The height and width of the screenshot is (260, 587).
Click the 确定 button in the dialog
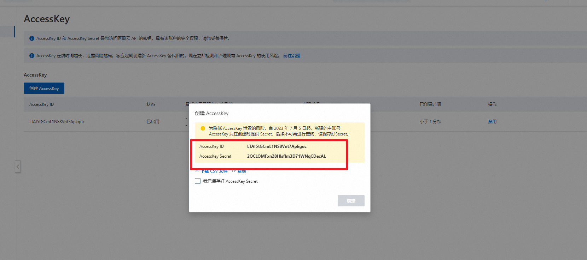pos(351,201)
